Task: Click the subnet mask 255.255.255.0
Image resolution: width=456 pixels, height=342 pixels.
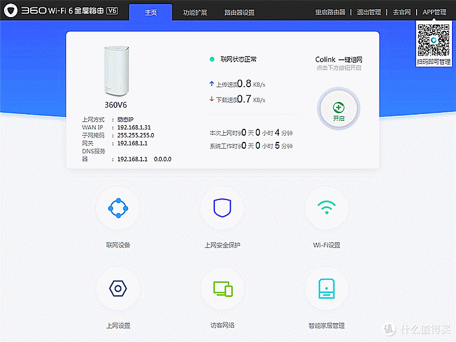Action: point(136,135)
